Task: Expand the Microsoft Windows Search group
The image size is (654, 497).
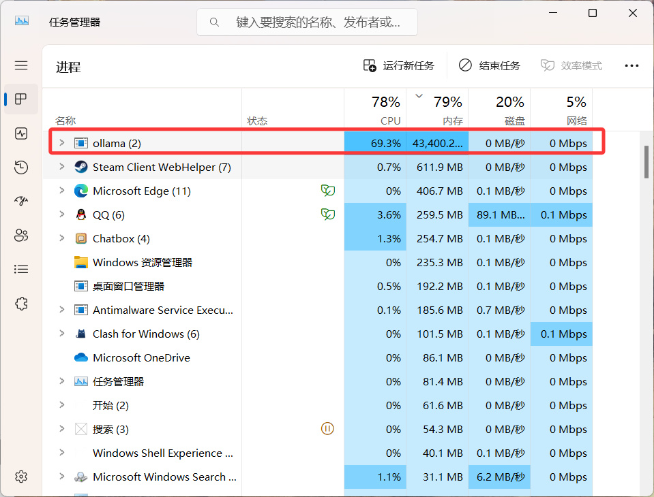Action: (62, 476)
